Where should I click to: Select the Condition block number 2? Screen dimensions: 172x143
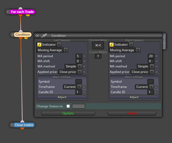coord(23,35)
